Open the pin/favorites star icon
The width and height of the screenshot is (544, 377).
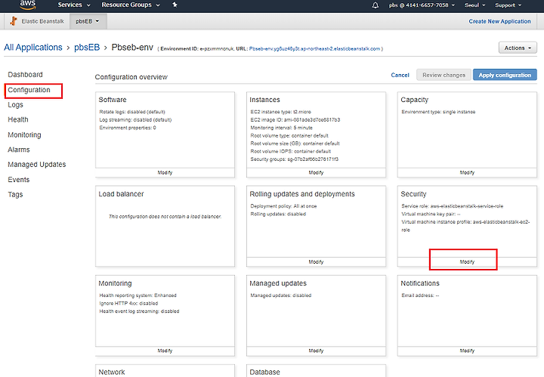175,5
